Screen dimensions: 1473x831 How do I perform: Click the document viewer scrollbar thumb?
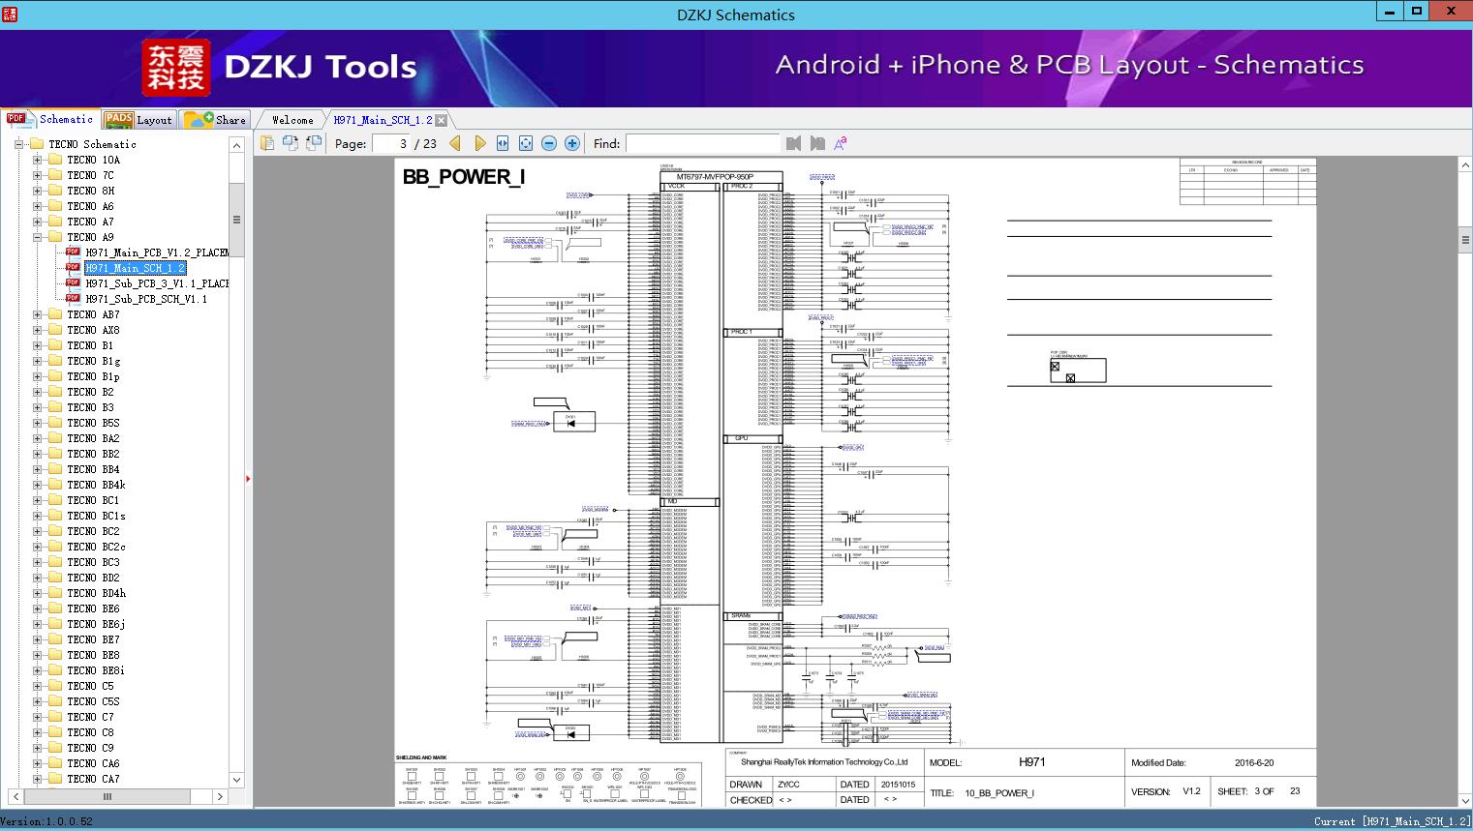tap(1465, 239)
